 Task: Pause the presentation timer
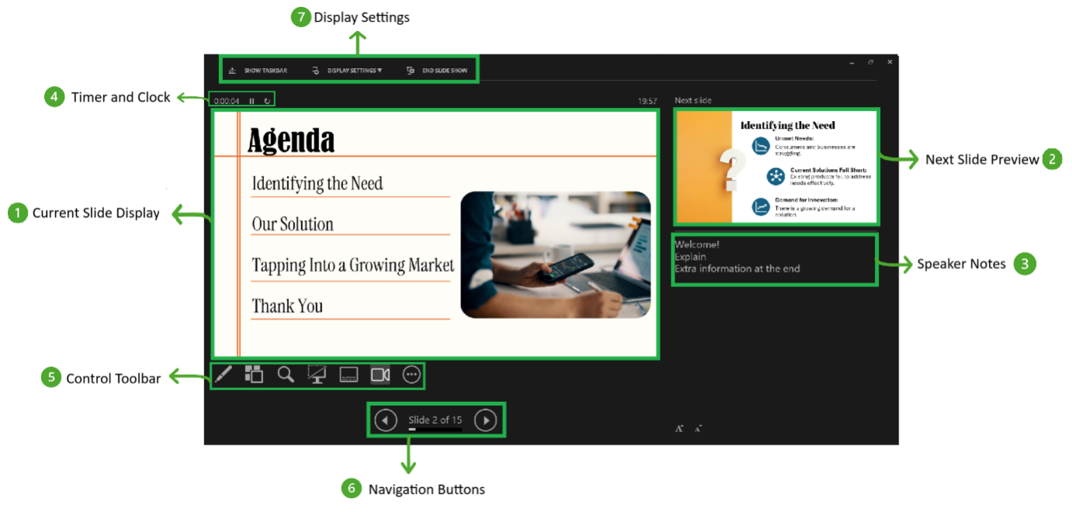coord(252,101)
